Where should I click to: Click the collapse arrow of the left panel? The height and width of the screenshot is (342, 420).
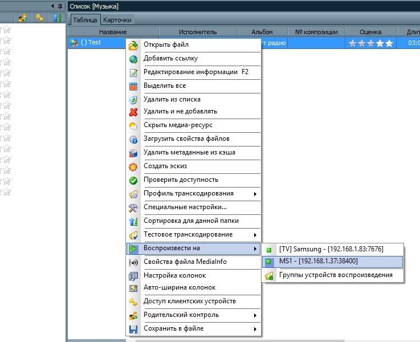52,6
